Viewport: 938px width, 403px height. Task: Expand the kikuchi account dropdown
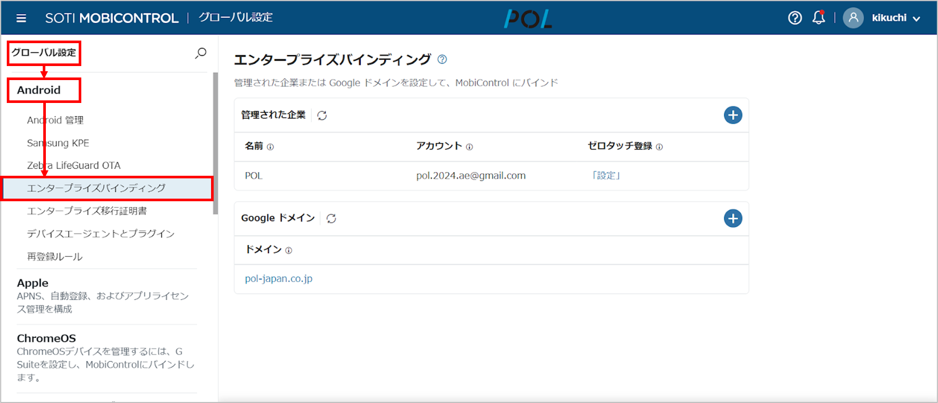point(896,18)
